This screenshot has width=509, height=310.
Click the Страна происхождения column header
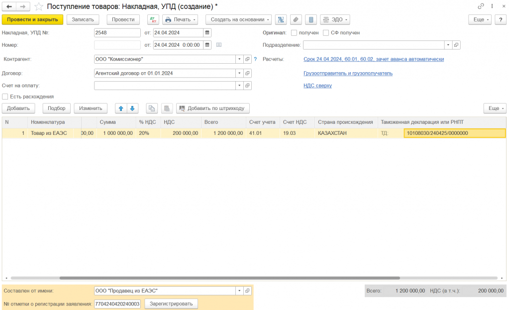[346, 122]
